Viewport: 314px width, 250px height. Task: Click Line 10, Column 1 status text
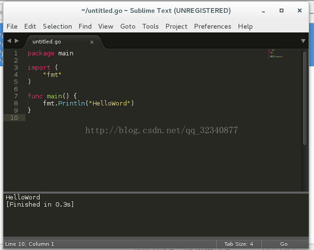pyautogui.click(x=30, y=244)
